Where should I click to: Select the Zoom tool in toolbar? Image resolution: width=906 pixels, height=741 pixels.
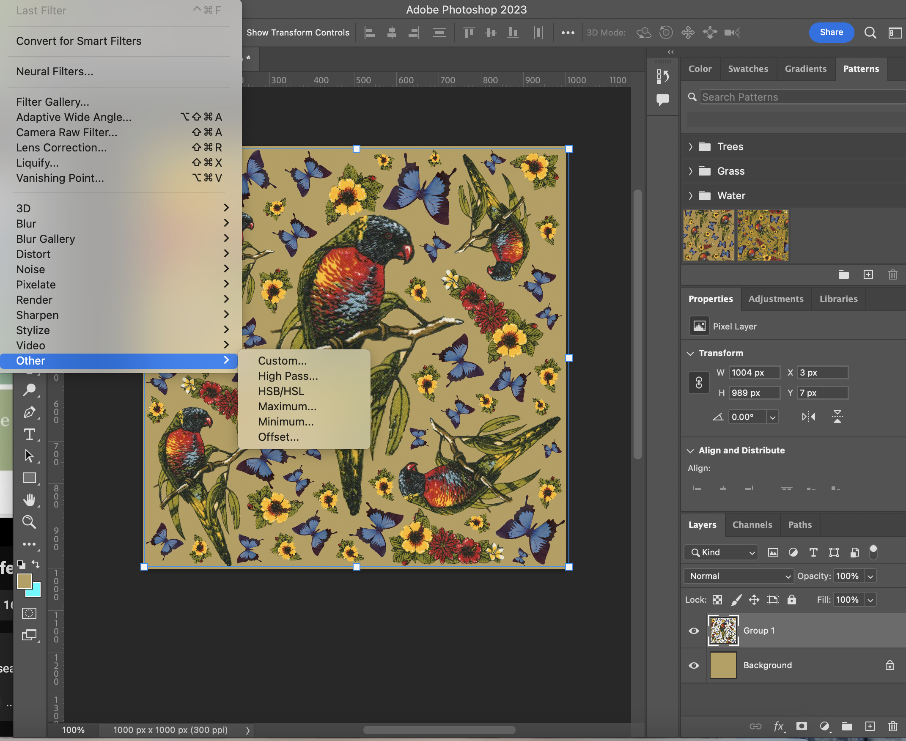(29, 522)
